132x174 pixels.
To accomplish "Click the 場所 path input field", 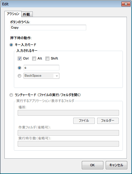I will (68, 113).
